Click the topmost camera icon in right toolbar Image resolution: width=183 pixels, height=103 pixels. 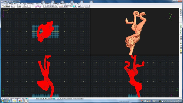(181, 9)
